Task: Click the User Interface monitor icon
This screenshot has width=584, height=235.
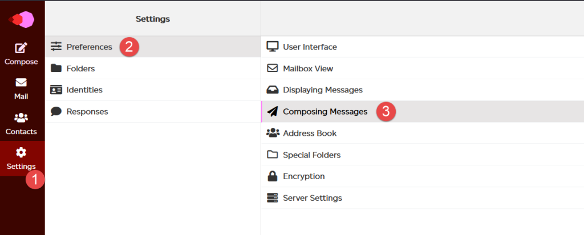Action: click(x=273, y=47)
